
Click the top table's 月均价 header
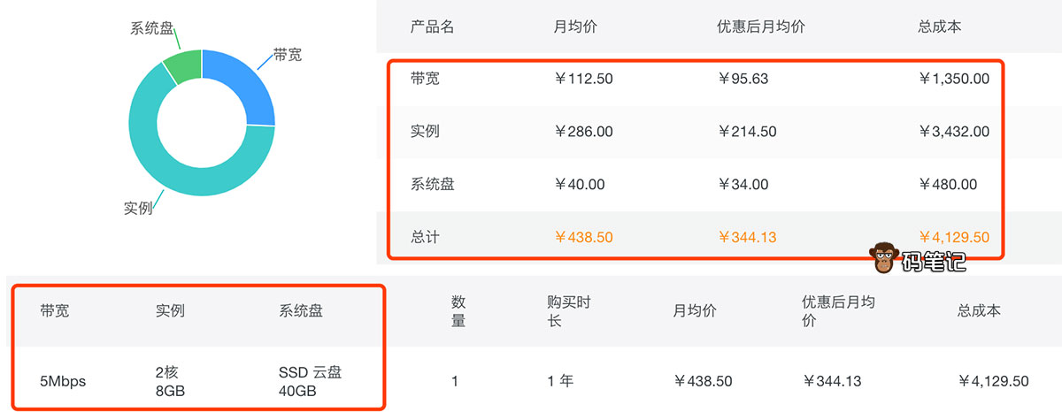coord(575,27)
